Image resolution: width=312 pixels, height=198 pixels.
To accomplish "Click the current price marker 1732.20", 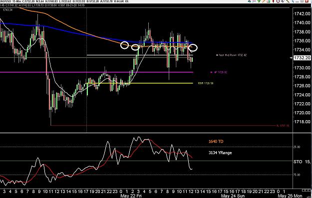I will coord(302,58).
